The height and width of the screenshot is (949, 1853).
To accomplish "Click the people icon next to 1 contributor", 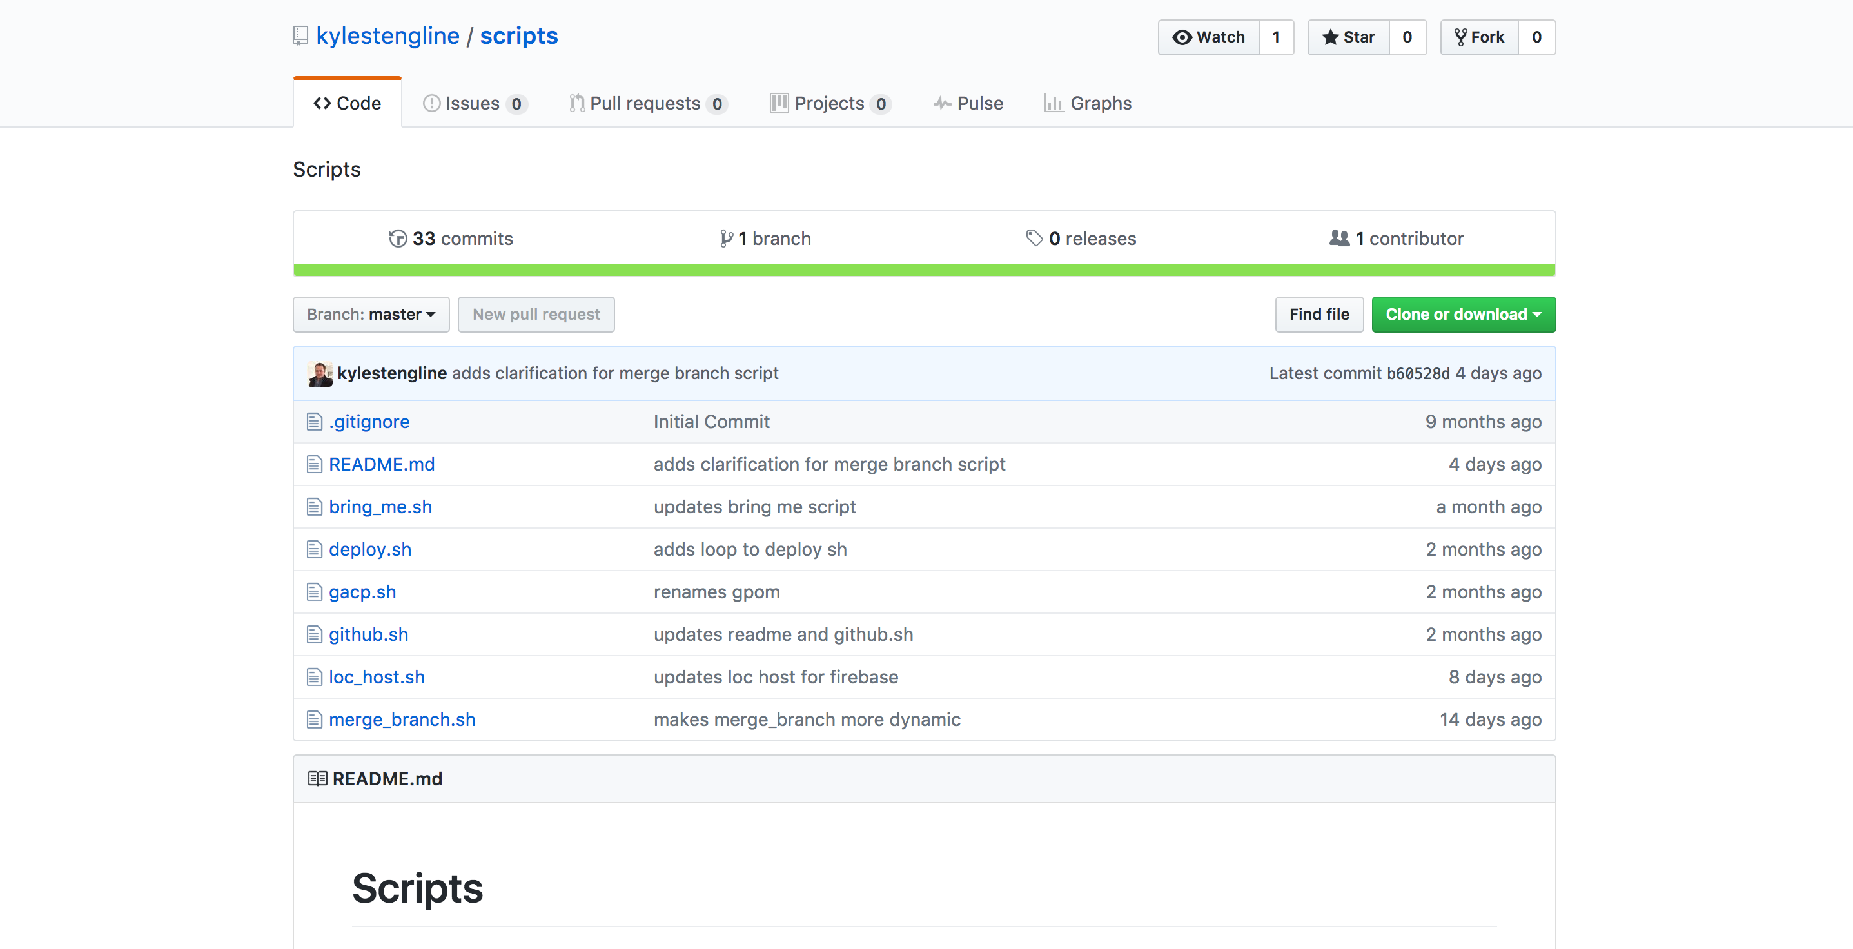I will [x=1338, y=238].
